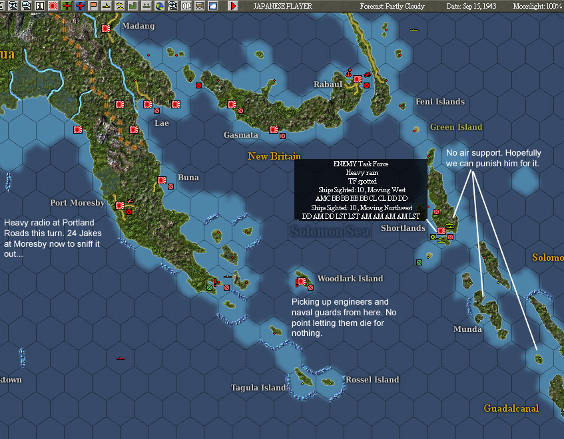This screenshot has width=564, height=439.
Task: Select the Lae base flag above its label
Action: (147, 104)
